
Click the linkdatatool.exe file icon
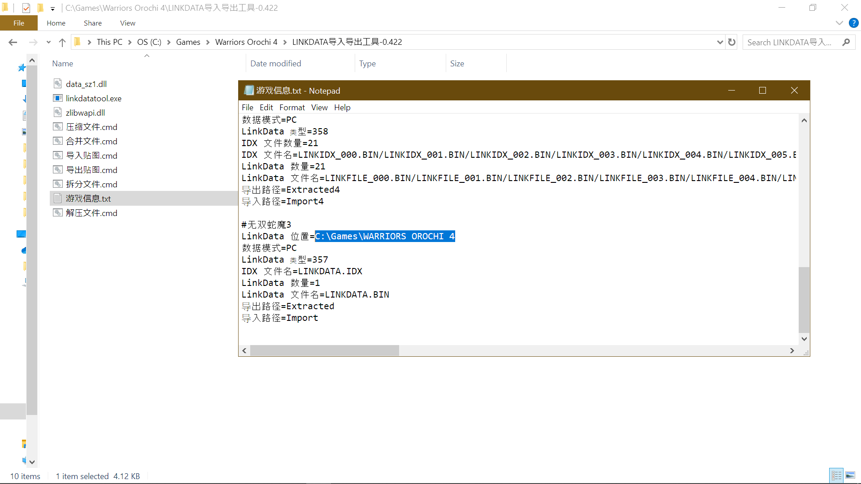[57, 98]
